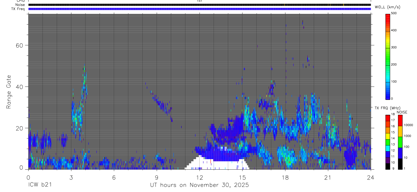Click the blue TX Freq indicator bar
The image size is (417, 192).
(199, 9)
